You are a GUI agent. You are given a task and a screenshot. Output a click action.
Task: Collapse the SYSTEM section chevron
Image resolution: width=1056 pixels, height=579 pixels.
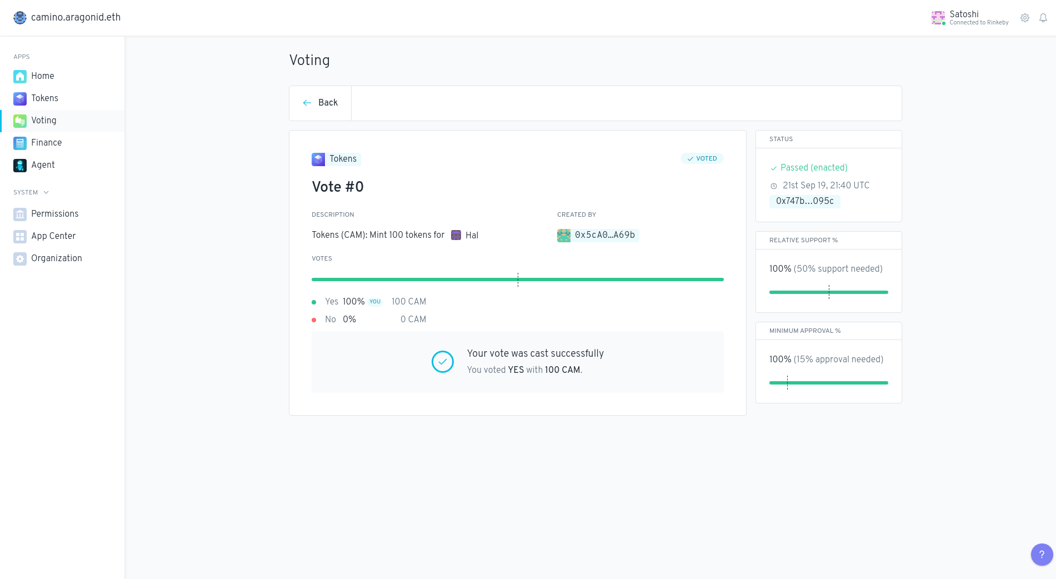point(46,192)
